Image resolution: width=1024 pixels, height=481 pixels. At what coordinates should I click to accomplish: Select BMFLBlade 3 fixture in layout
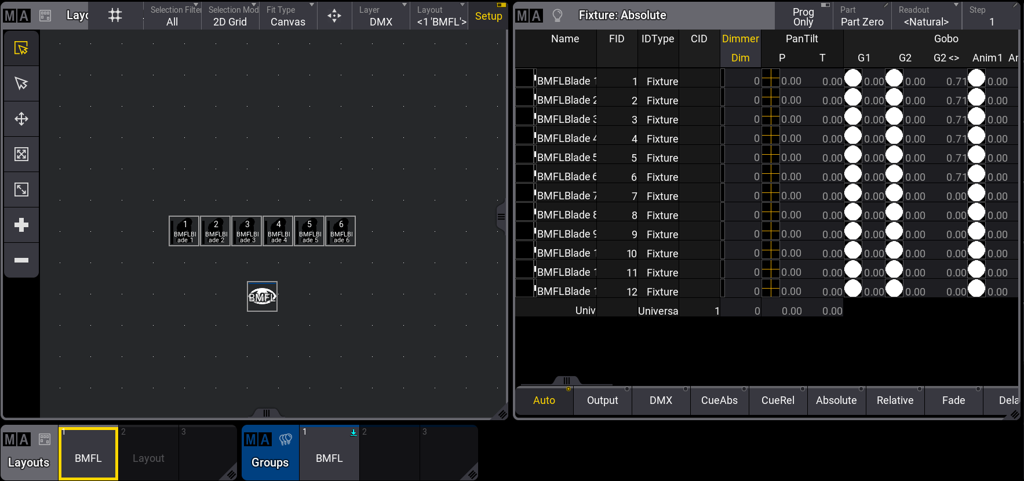(247, 231)
